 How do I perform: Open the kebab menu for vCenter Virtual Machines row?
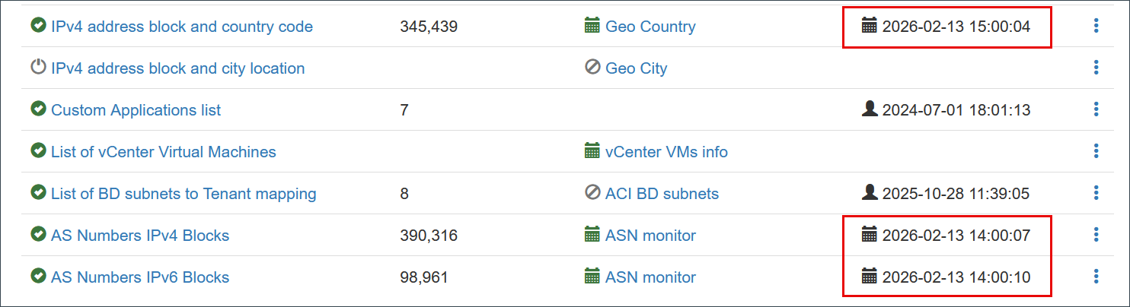coord(1096,151)
